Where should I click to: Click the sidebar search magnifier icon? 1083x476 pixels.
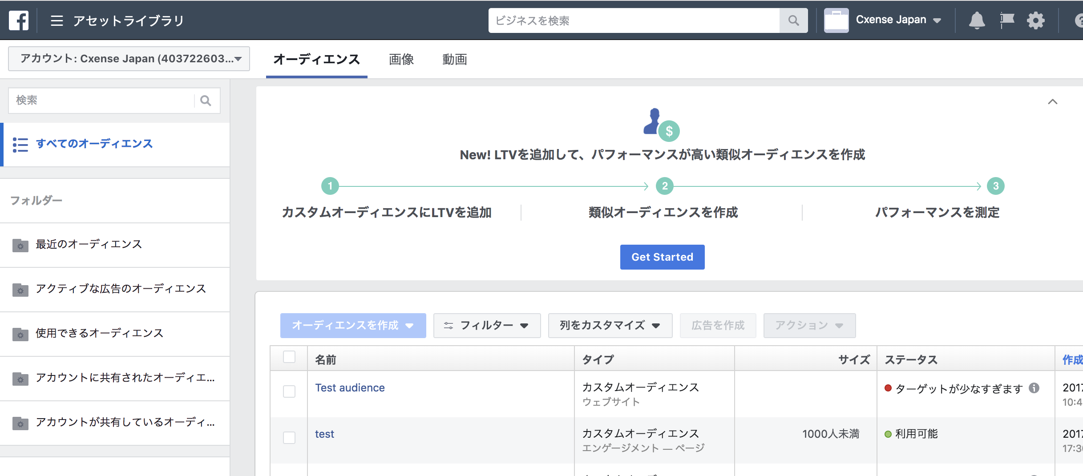pos(206,101)
